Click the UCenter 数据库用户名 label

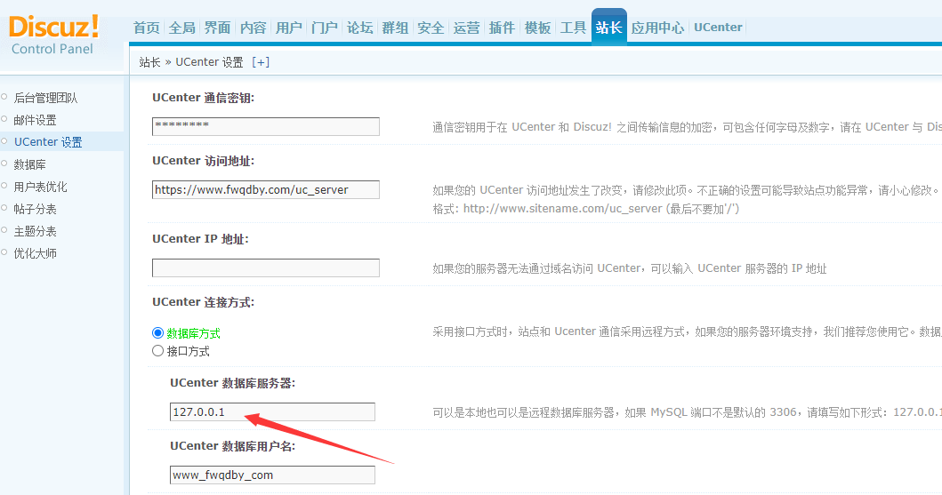[232, 446]
